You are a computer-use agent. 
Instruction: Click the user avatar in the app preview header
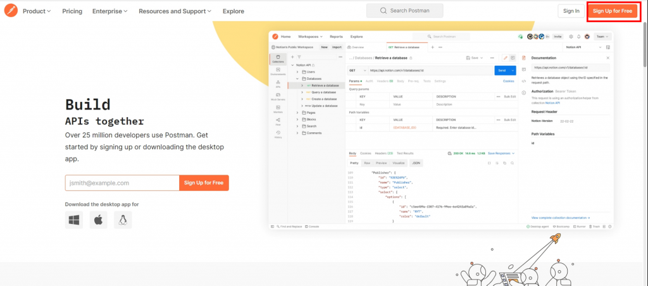pyautogui.click(x=587, y=36)
